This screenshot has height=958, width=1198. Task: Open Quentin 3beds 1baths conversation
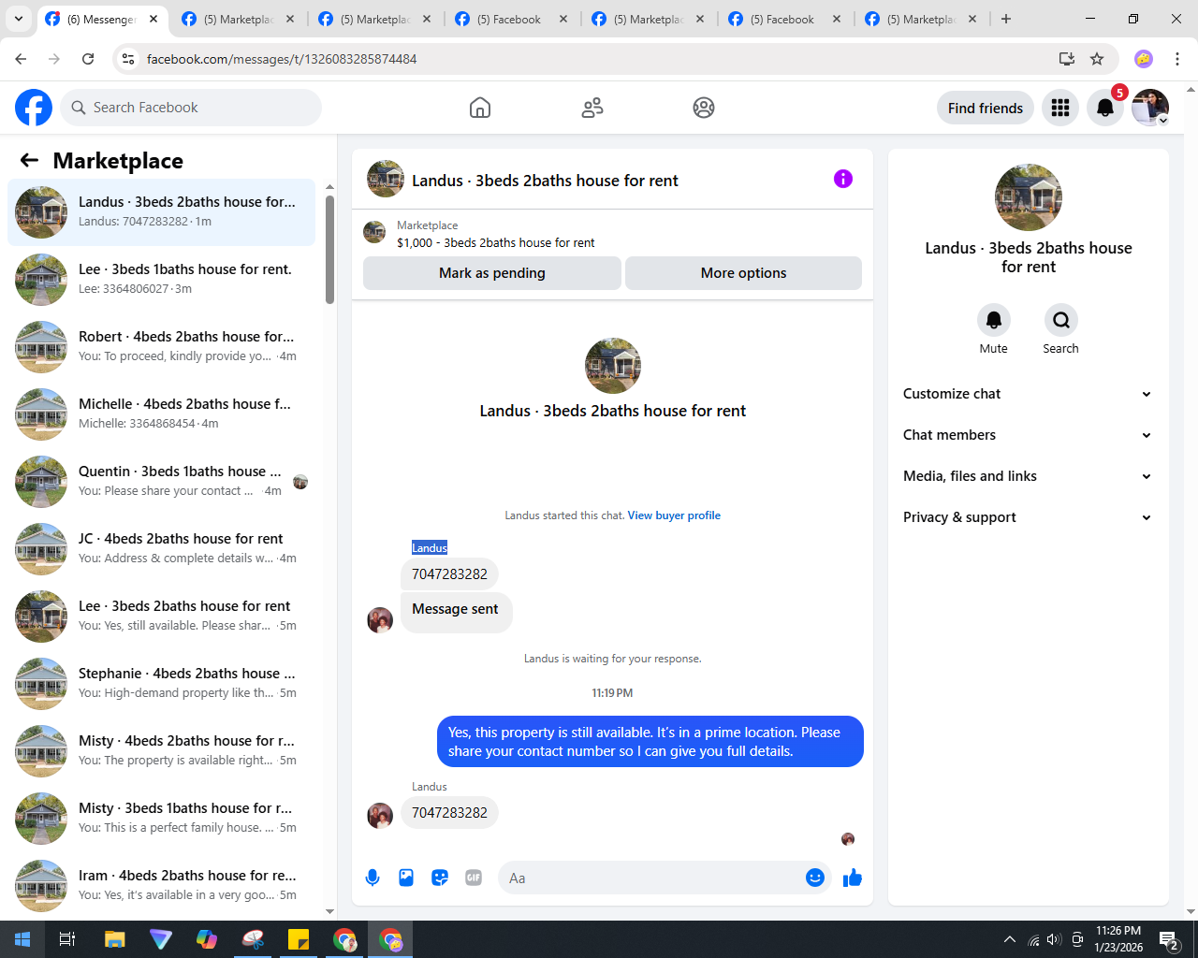click(162, 482)
